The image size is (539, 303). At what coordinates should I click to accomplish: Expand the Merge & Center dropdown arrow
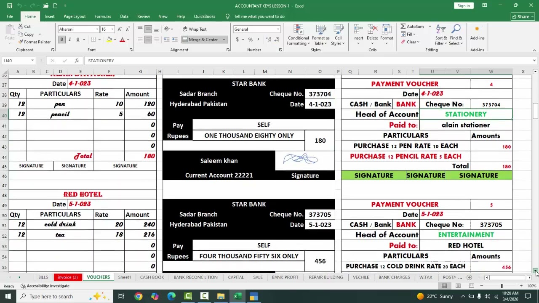coord(224,40)
